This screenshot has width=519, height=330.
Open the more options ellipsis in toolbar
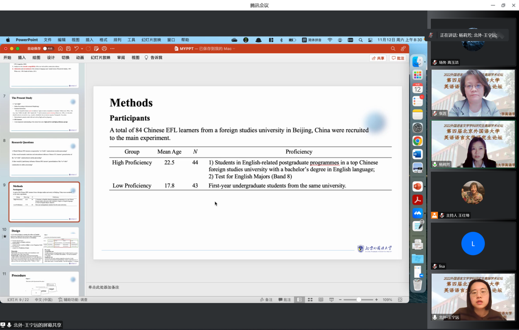[x=113, y=49]
